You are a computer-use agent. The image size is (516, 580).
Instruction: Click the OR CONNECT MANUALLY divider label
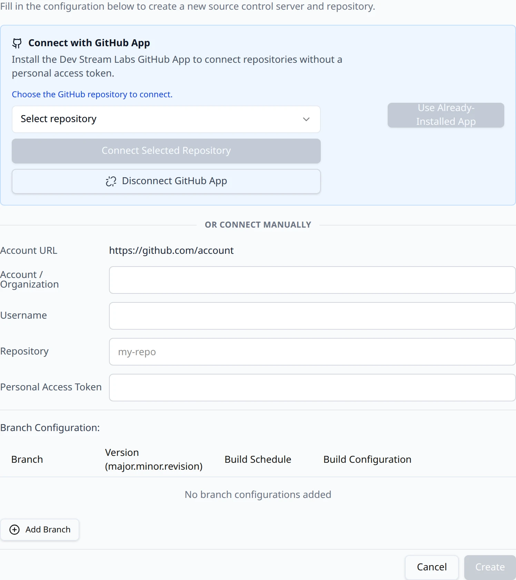258,225
